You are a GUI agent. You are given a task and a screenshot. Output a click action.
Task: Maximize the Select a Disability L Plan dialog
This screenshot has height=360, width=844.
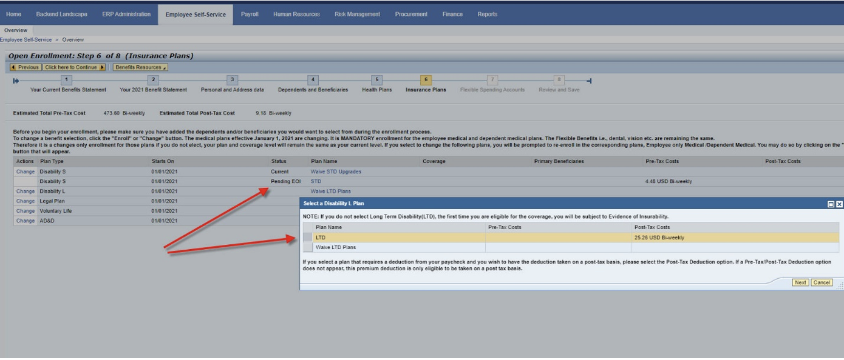click(831, 204)
